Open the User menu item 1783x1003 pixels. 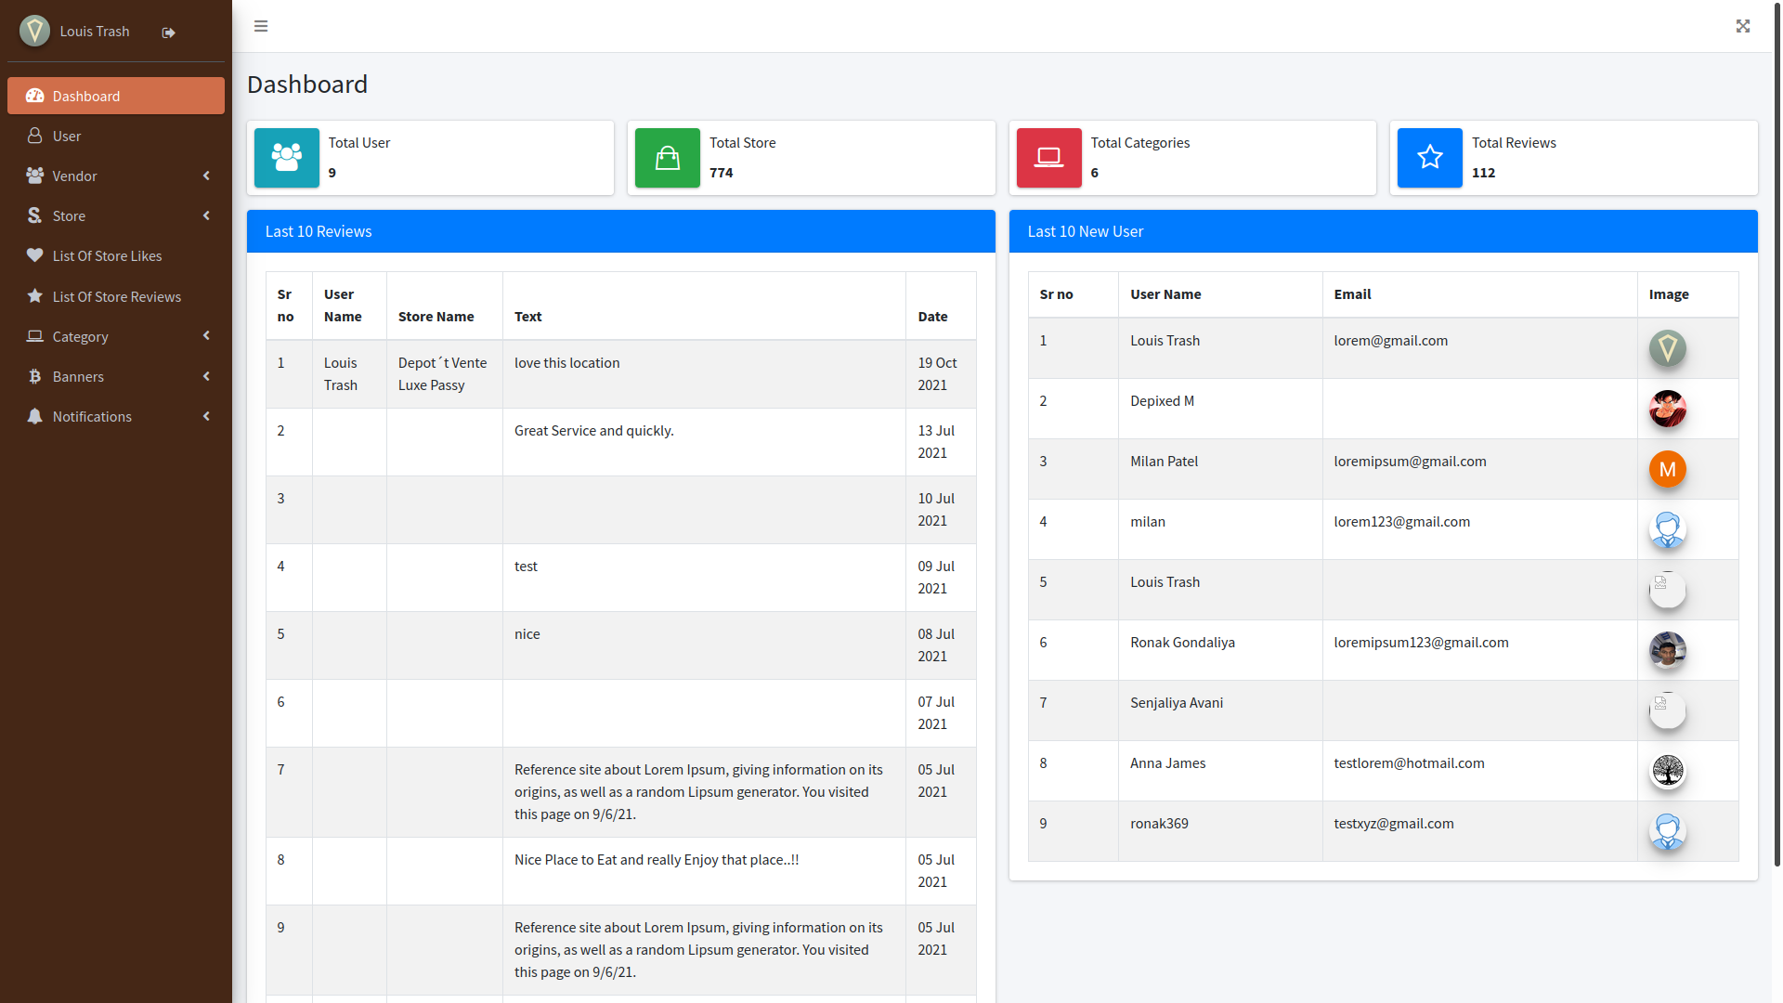[67, 136]
